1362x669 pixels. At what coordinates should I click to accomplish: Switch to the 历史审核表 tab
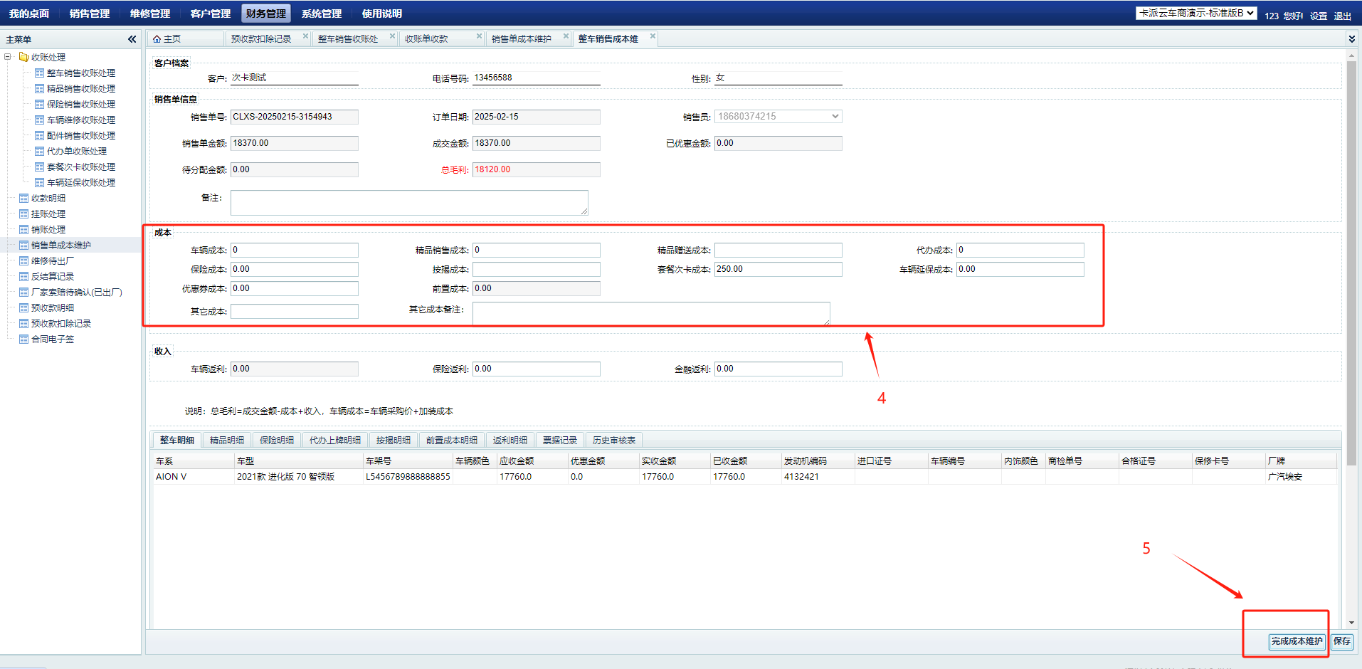[613, 440]
